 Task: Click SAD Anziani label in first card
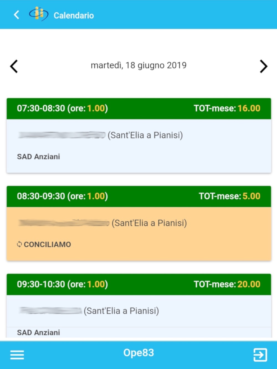(x=39, y=157)
